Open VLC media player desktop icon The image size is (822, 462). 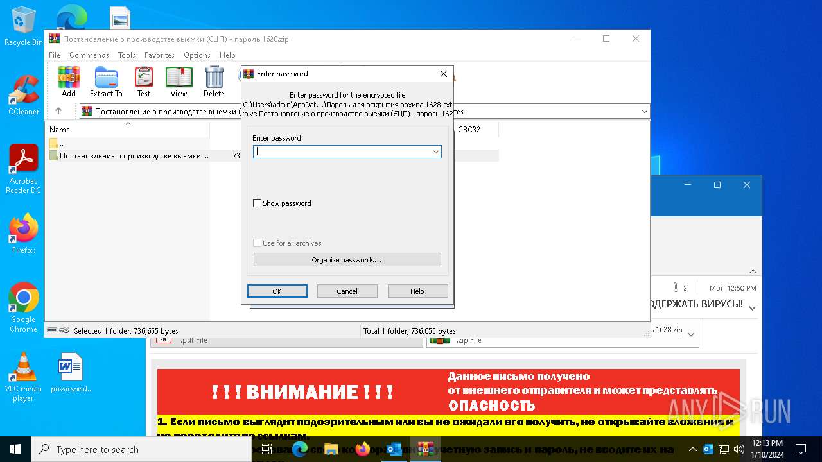click(x=23, y=377)
